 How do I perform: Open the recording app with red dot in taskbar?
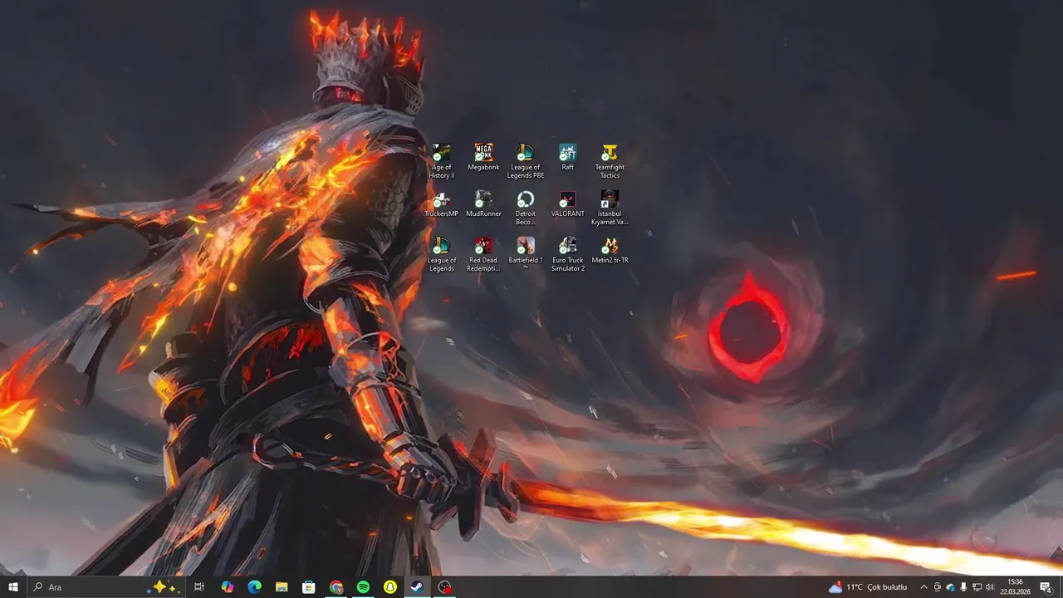[x=445, y=587]
